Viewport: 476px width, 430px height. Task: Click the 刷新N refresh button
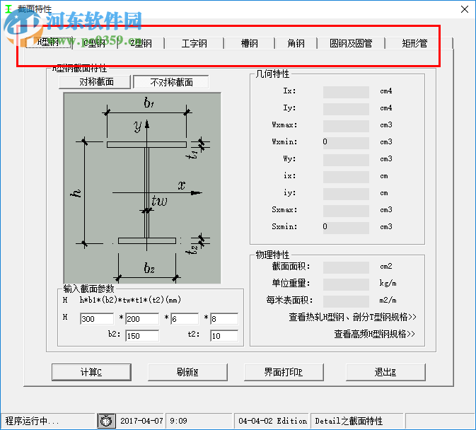click(187, 372)
